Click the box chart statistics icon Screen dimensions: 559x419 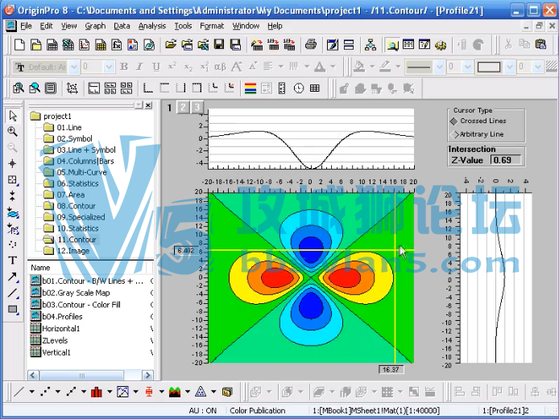[x=149, y=392]
